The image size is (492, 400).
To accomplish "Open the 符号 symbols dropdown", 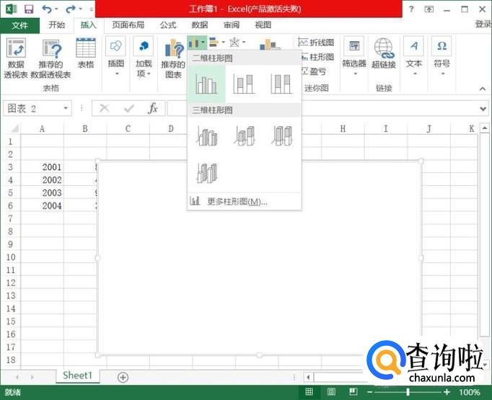I will coord(442,56).
